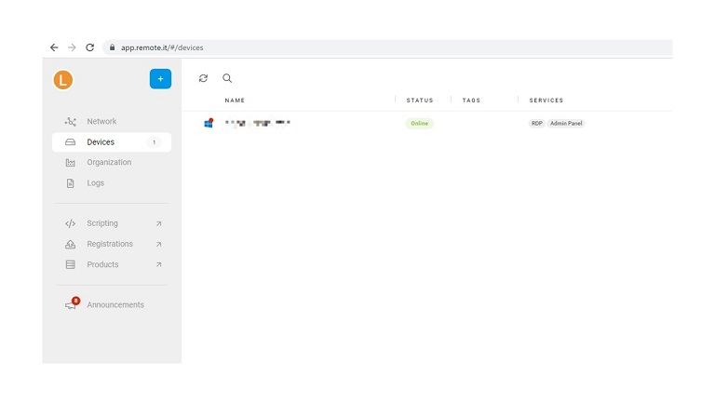
Task: Click the Windows device icon in the row
Action: 209,123
